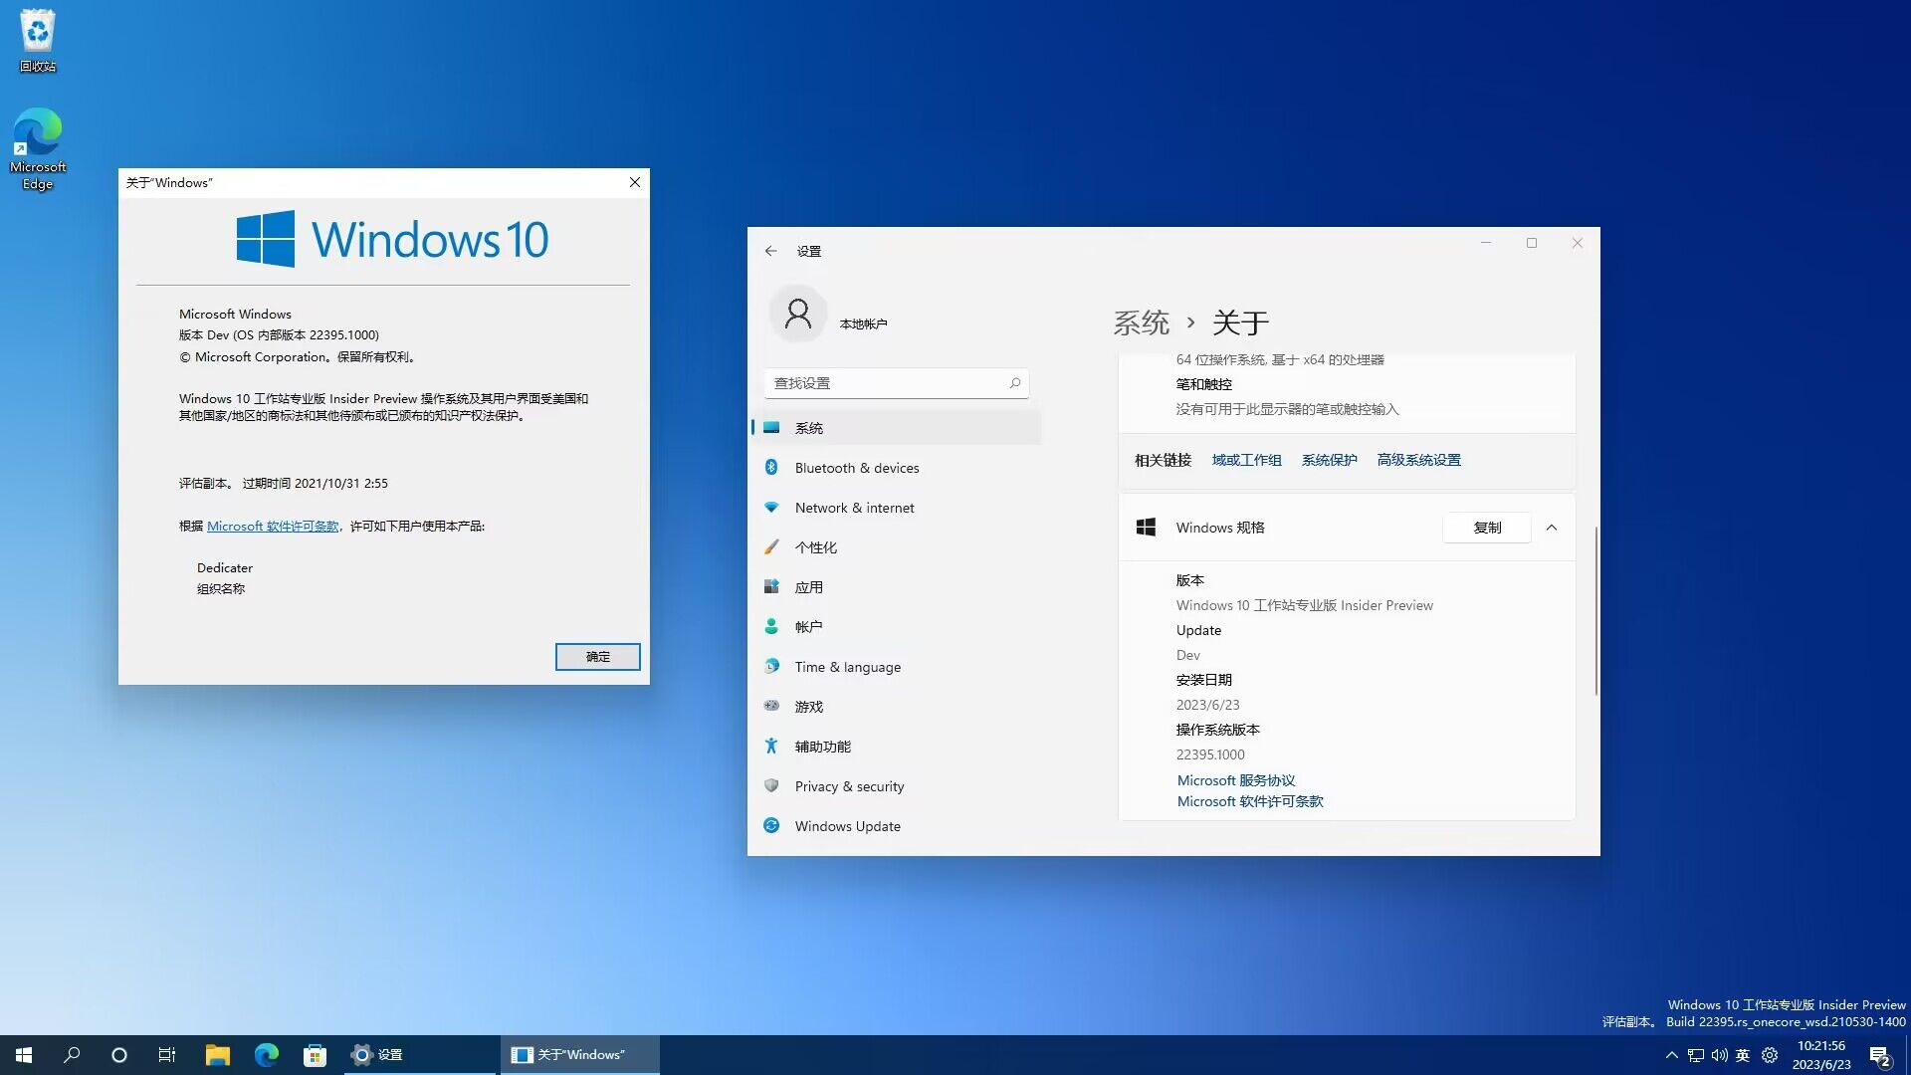The height and width of the screenshot is (1075, 1911).
Task: Open Task View on the taskbar
Action: pos(167,1055)
